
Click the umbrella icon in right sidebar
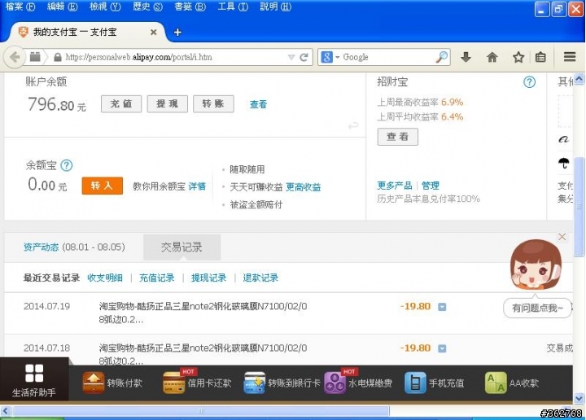[x=563, y=163]
